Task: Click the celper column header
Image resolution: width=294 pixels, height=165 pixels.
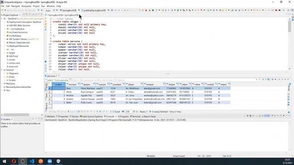Action: pos(185,84)
